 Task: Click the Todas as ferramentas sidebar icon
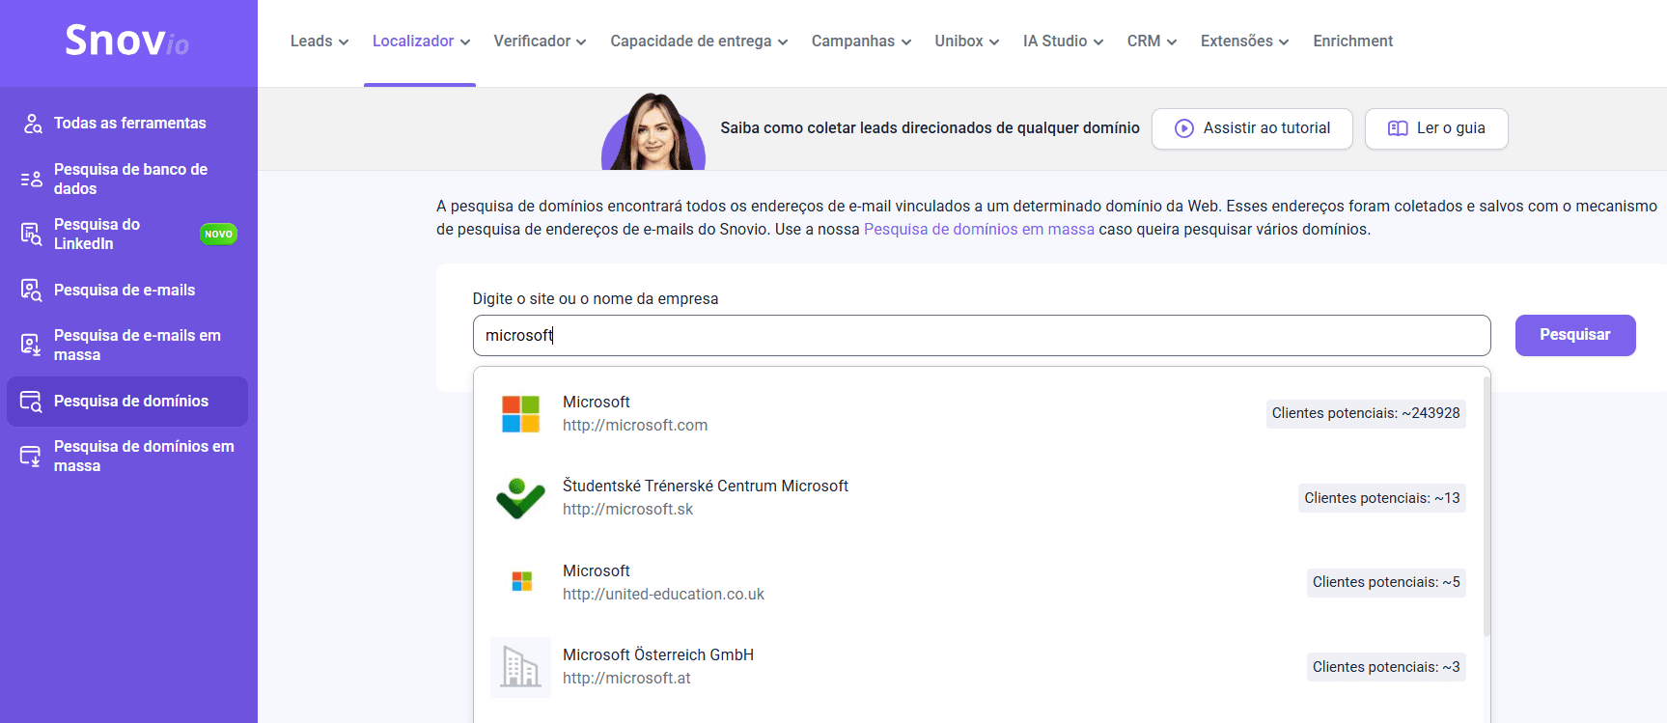point(33,124)
